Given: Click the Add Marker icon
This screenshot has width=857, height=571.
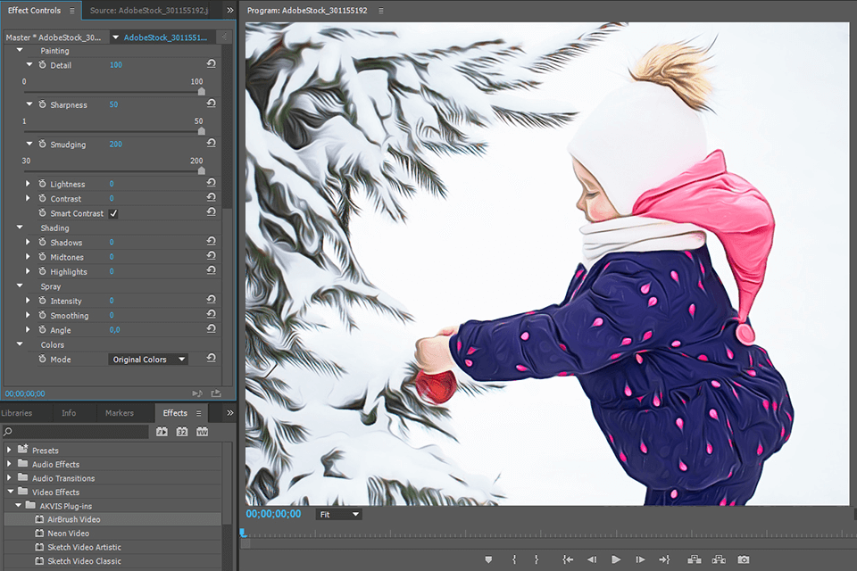Looking at the screenshot, I should [487, 559].
